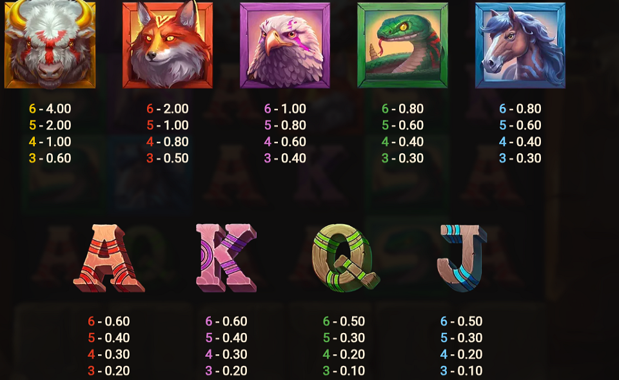Select the red fox symbol icon

168,44
